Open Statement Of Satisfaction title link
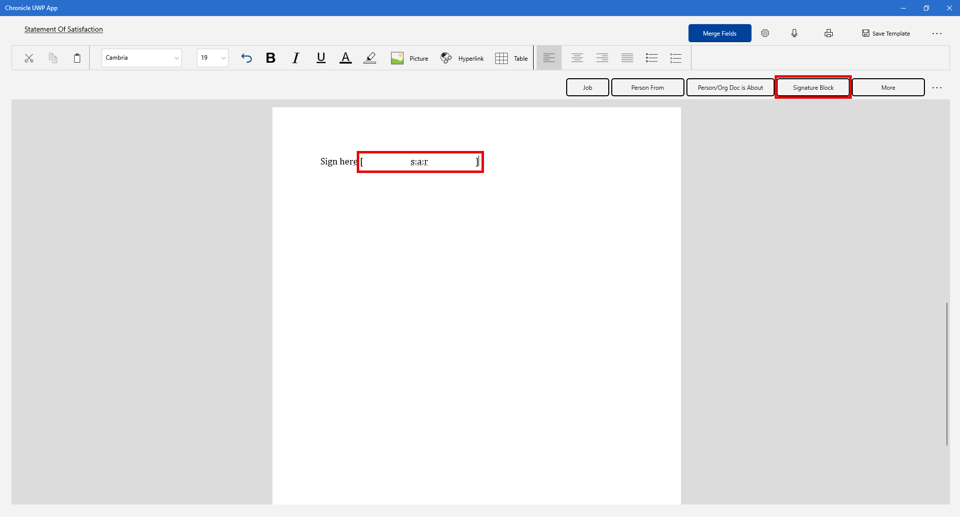The height and width of the screenshot is (517, 960). click(x=64, y=29)
